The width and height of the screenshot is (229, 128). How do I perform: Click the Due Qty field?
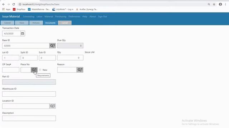pyautogui.click(x=70, y=46)
